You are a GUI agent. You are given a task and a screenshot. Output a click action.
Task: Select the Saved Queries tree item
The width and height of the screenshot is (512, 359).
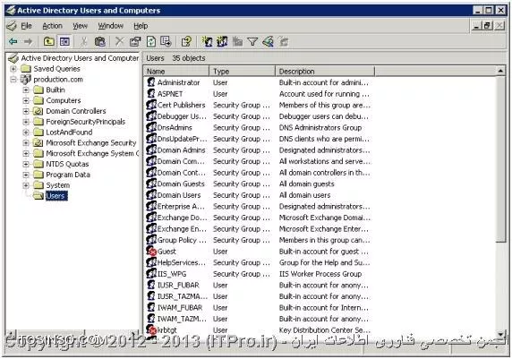pyautogui.click(x=56, y=69)
